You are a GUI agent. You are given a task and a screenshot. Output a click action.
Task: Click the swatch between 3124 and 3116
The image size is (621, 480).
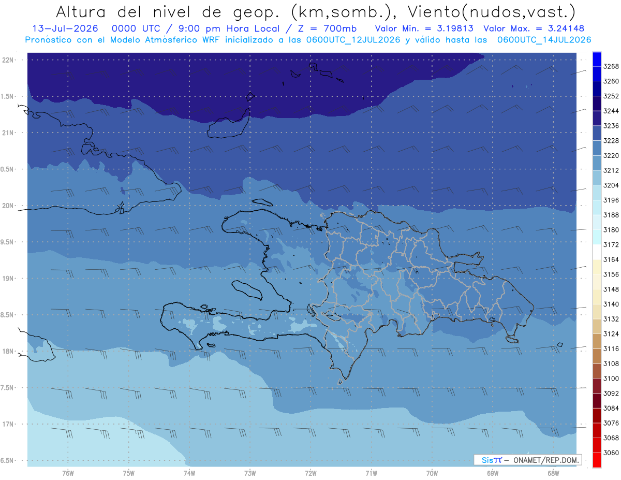click(597, 341)
